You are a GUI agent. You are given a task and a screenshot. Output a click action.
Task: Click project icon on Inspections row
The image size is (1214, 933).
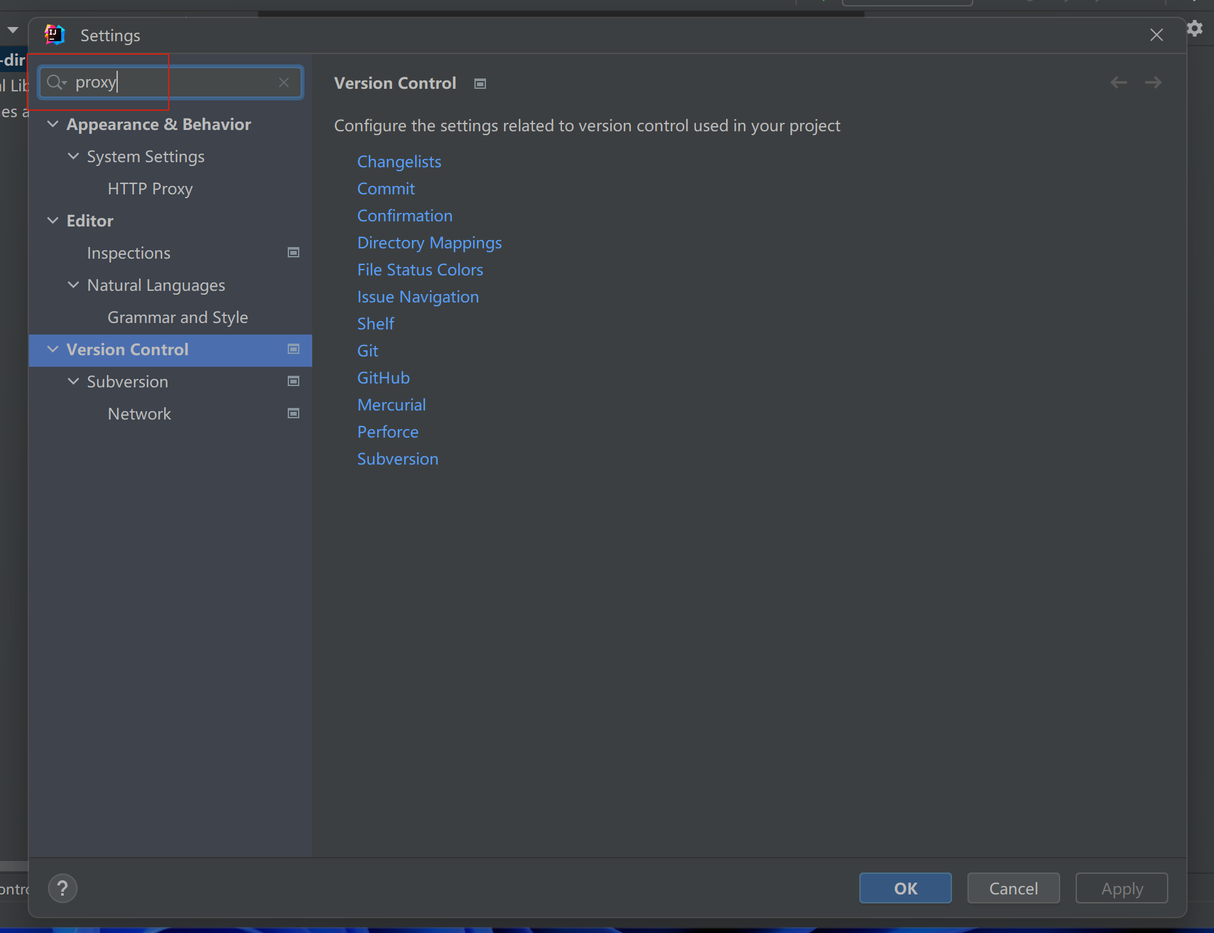click(294, 253)
